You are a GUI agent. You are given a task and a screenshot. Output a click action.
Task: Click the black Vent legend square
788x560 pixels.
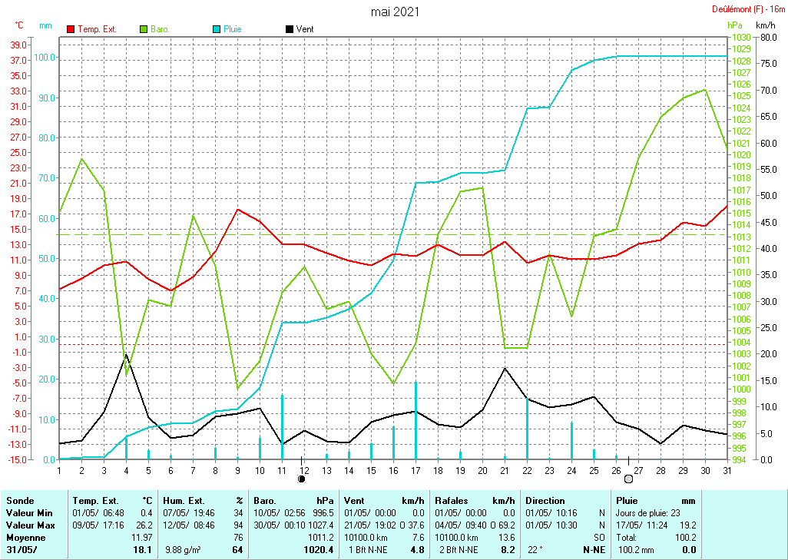[290, 29]
